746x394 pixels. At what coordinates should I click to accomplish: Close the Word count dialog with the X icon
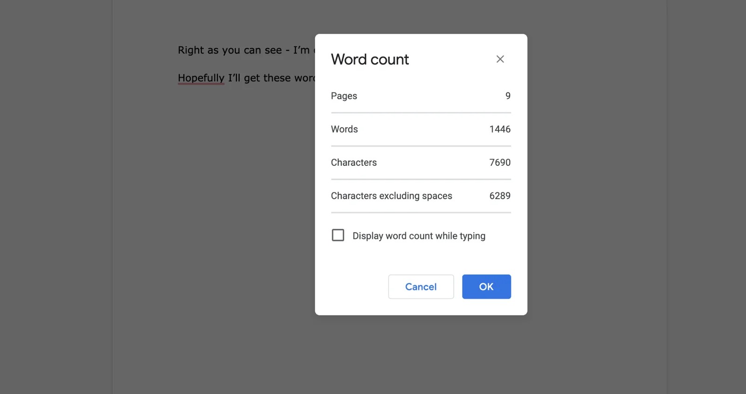500,59
